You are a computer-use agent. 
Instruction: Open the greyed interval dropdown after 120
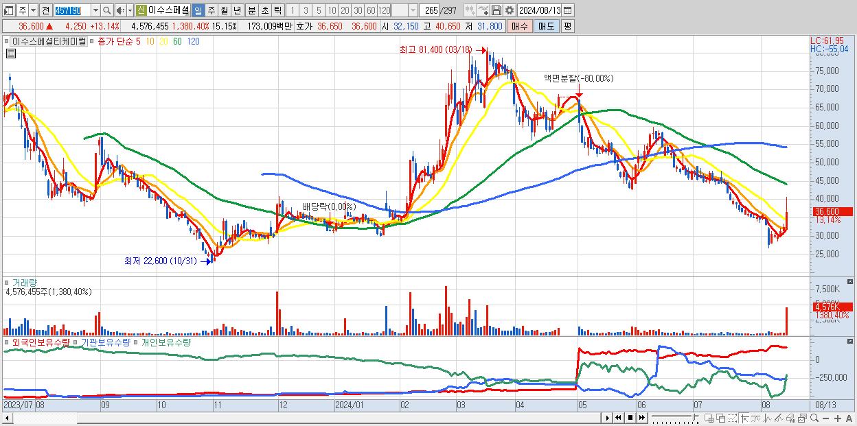pyautogui.click(x=413, y=10)
